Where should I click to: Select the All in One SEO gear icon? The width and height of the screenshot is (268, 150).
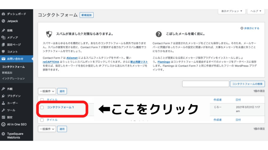3,124
